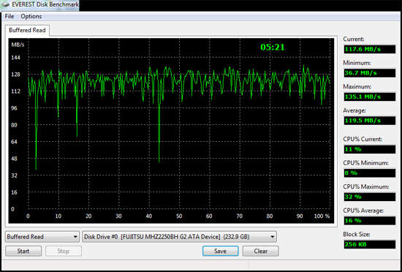
Task: Click the MB/s axis label on graph
Action: pos(18,45)
